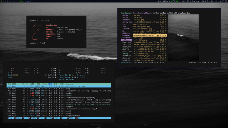Select the .bashrc file in ranger
228x128 pixels.
(125, 49)
